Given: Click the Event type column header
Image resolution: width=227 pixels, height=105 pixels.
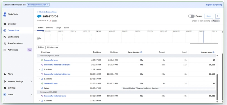Looking at the screenshot, I should click(46, 52).
